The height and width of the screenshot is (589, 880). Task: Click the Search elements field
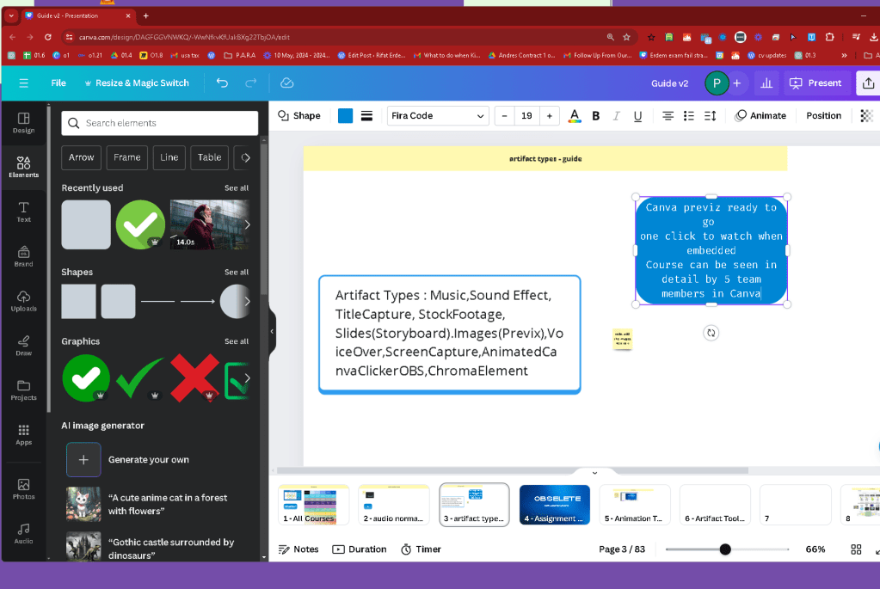tap(160, 123)
